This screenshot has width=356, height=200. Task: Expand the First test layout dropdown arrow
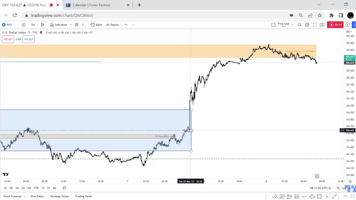click(292, 25)
